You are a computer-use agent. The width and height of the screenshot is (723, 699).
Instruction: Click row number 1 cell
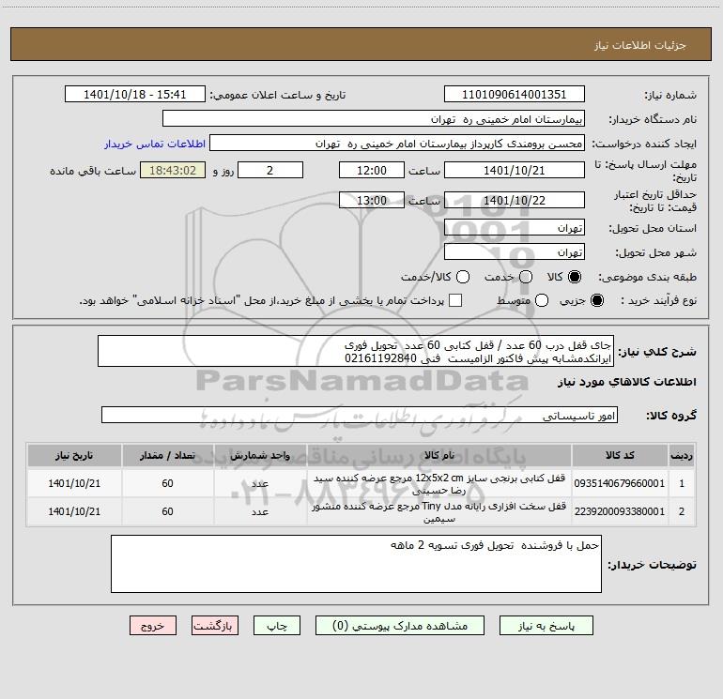[682, 483]
